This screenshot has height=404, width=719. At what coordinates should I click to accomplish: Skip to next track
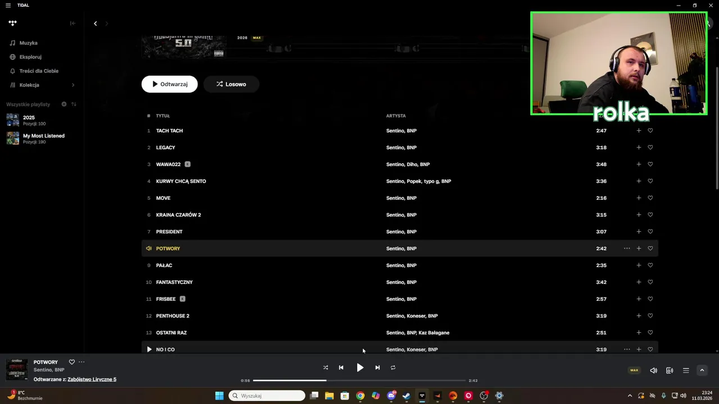click(377, 368)
